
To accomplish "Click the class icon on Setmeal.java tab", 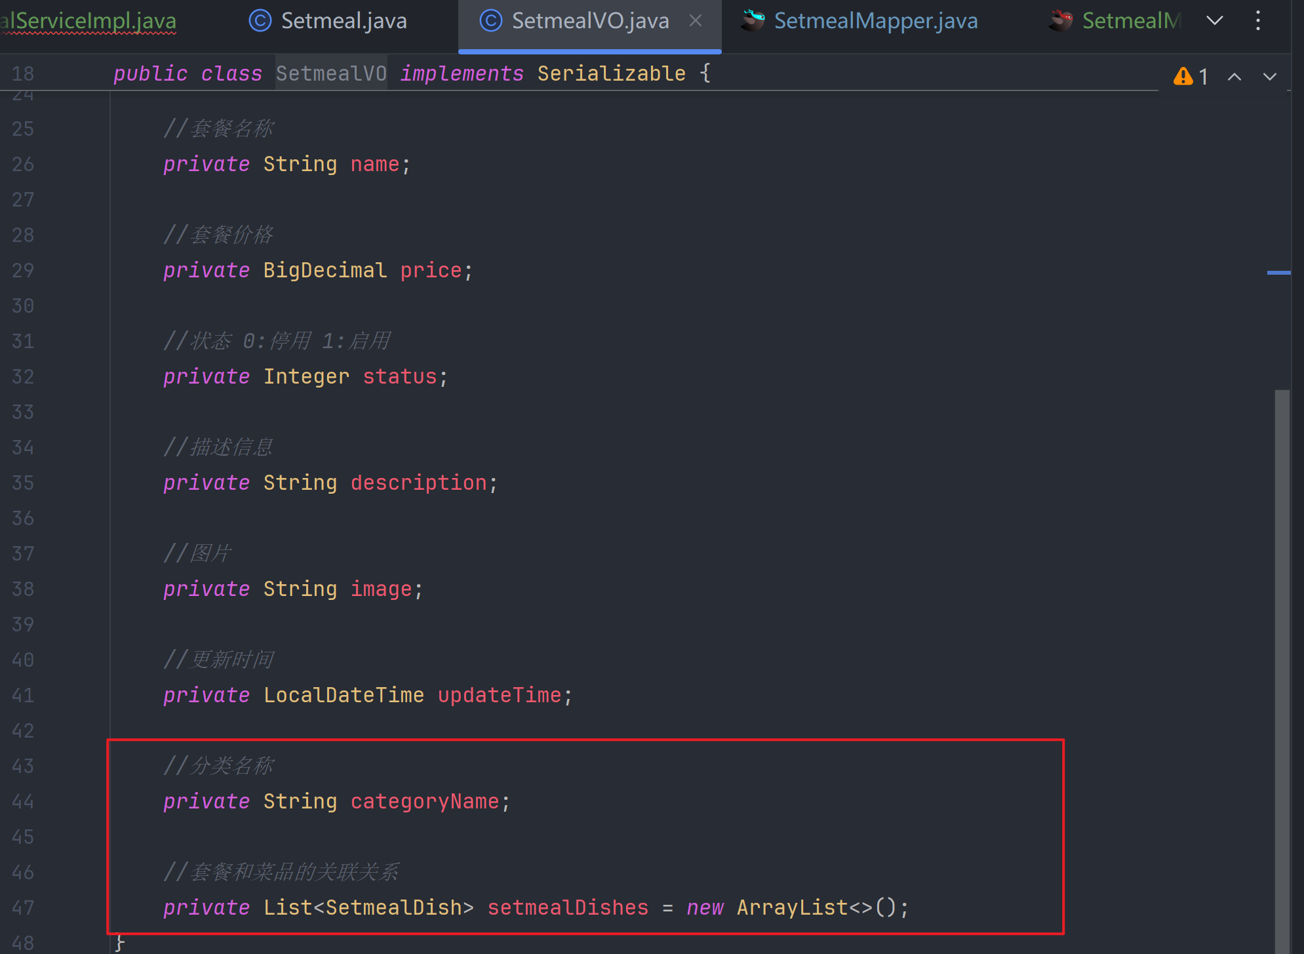I will 260,21.
